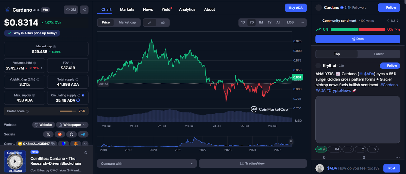The height and width of the screenshot is (174, 406).
Task: Click Vol/Mkt Cap (24h) info icon
Action: pos(38,80)
